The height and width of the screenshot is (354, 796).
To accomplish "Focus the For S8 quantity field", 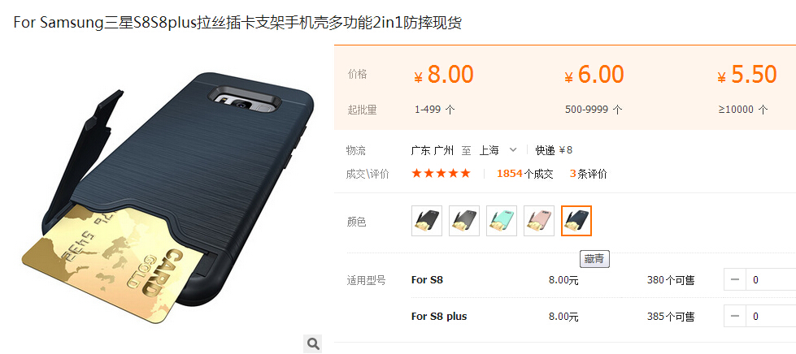I will [771, 279].
